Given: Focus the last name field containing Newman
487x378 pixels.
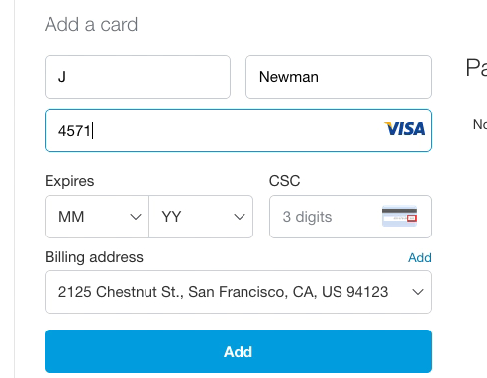Looking at the screenshot, I should pos(339,77).
